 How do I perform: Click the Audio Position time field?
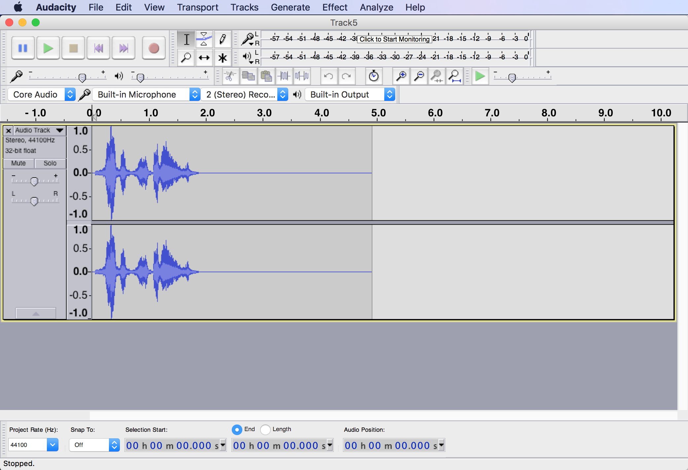click(x=394, y=445)
